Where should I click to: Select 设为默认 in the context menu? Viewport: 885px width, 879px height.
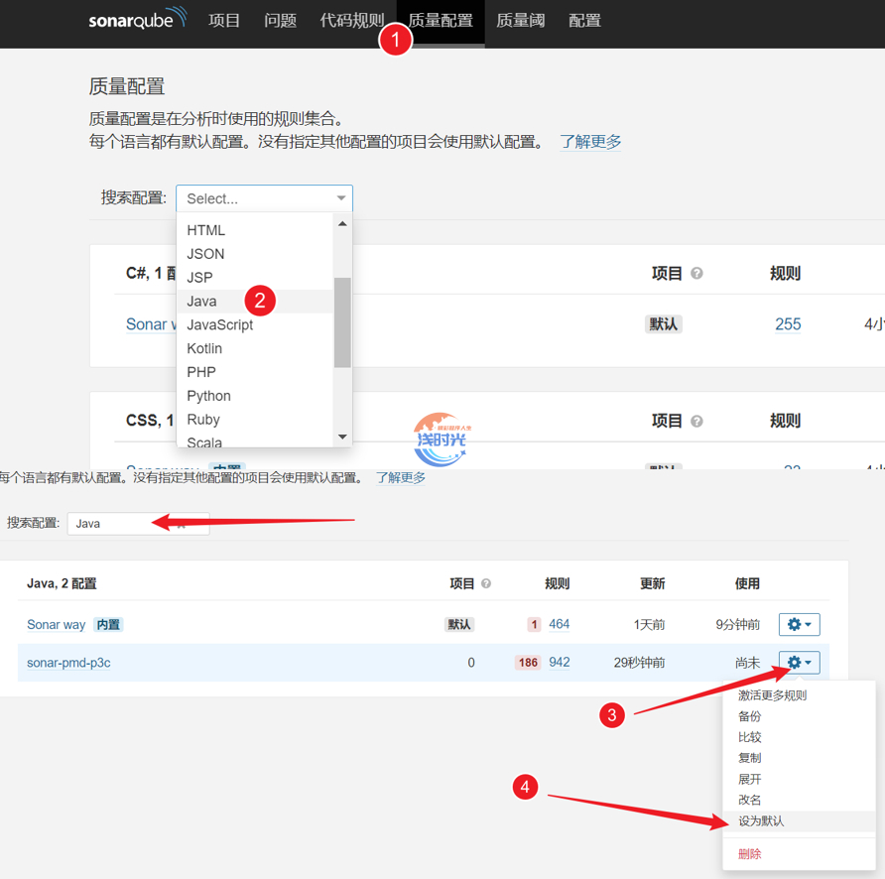click(761, 821)
